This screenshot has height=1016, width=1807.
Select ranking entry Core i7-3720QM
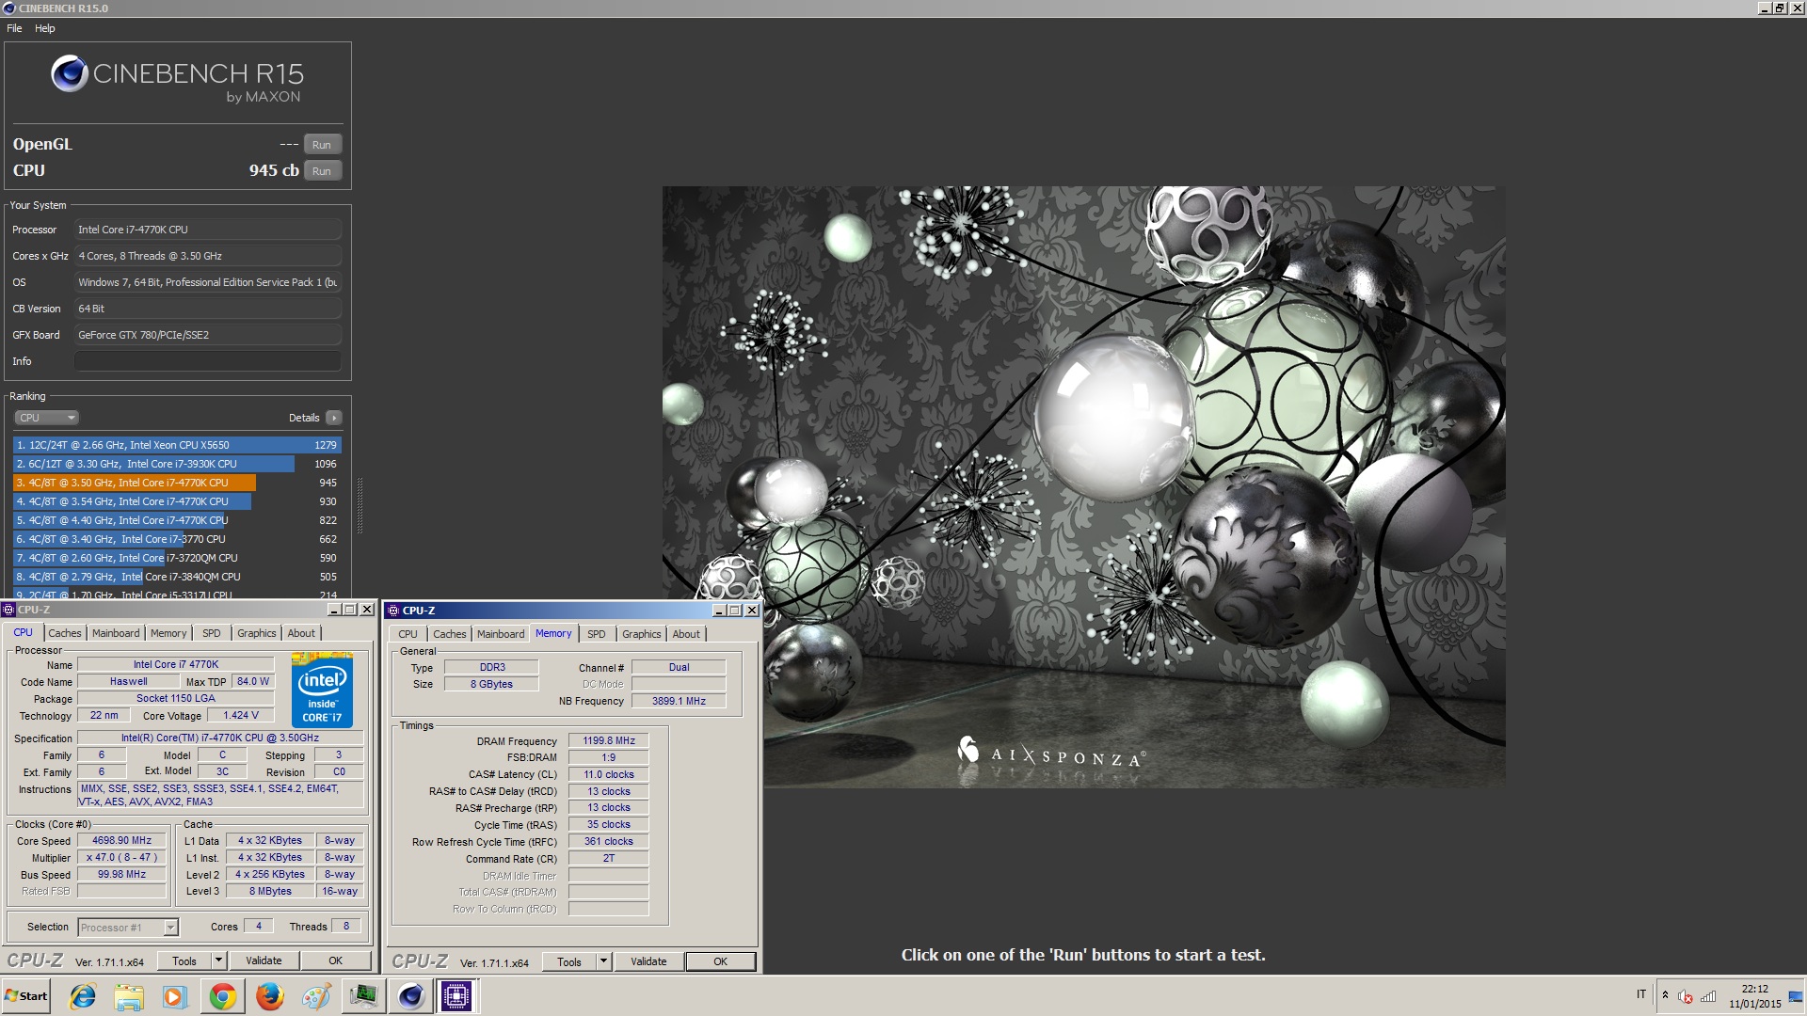coord(177,558)
